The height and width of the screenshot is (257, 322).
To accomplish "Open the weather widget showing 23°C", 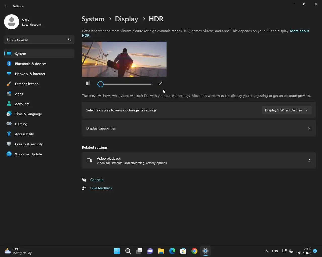I will [18, 251].
